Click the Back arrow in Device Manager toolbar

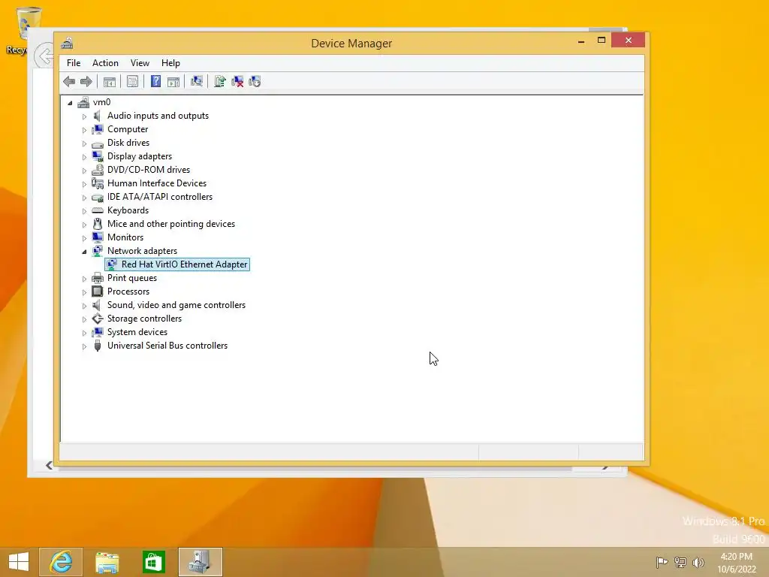(69, 81)
